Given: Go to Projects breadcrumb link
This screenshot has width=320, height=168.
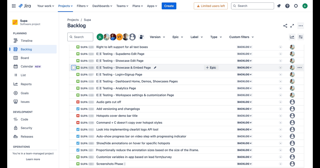Looking at the screenshot, I should (73, 20).
